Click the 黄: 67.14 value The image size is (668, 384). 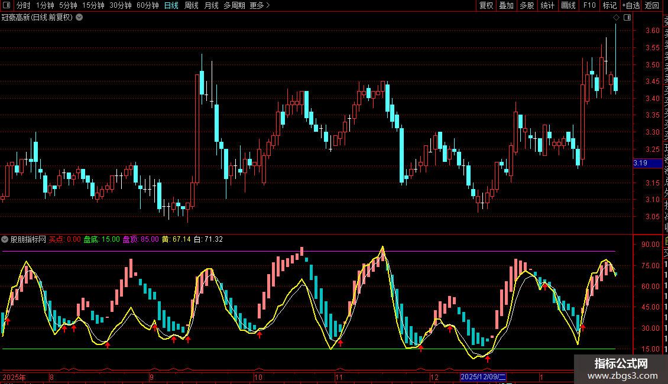pyautogui.click(x=176, y=239)
